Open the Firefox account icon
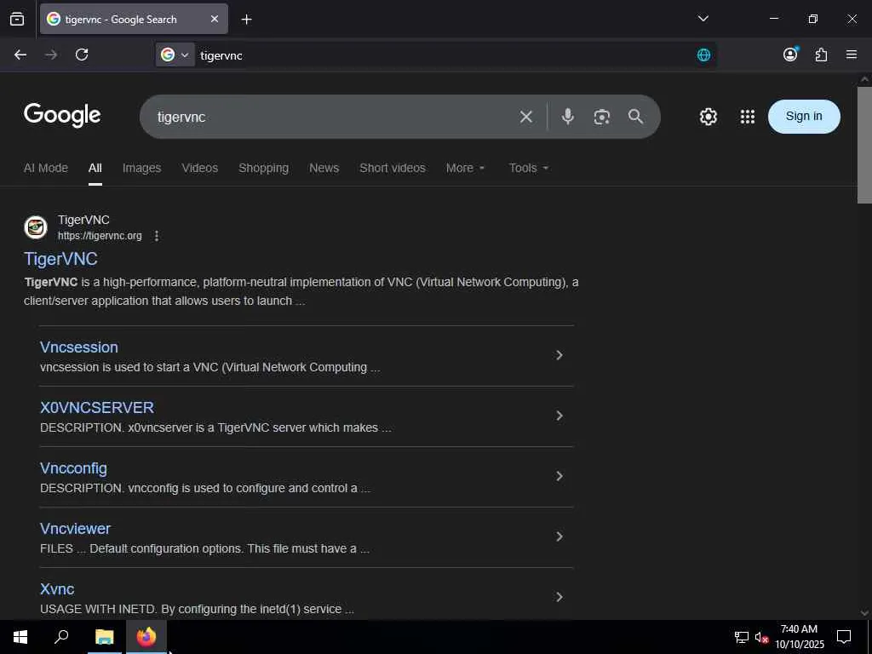Screen dimensions: 872x654 [790, 54]
